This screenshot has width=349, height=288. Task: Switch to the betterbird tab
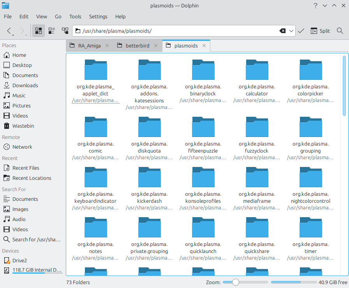pos(137,46)
